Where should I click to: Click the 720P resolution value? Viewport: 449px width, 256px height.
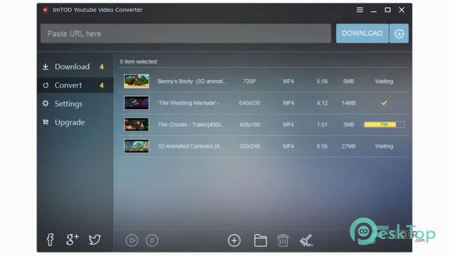[x=250, y=81]
